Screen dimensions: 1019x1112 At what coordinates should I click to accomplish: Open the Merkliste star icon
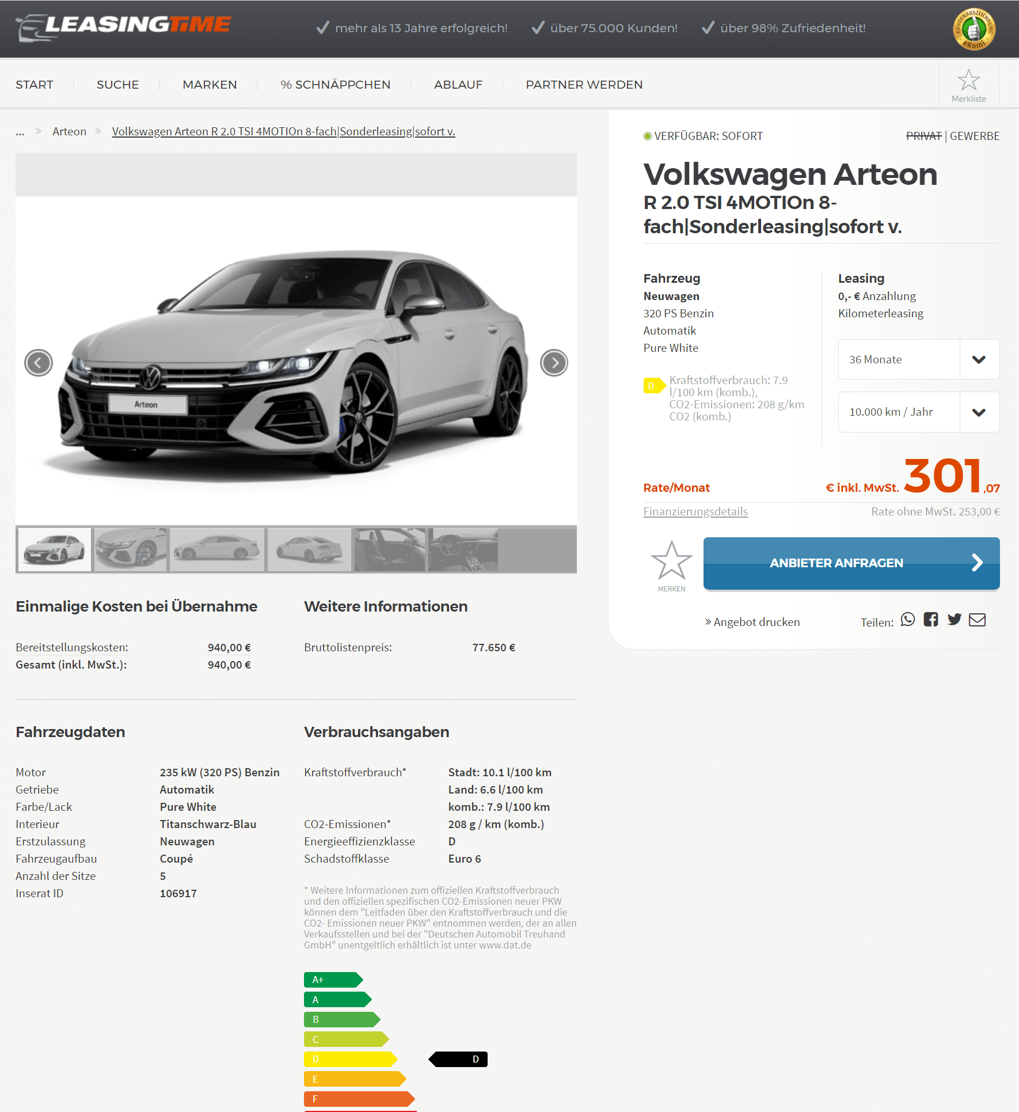coord(968,81)
